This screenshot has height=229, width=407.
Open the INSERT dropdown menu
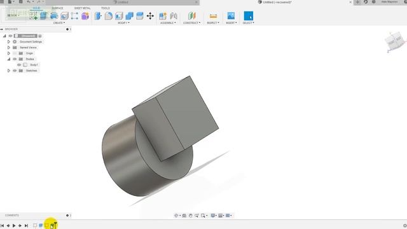(231, 23)
